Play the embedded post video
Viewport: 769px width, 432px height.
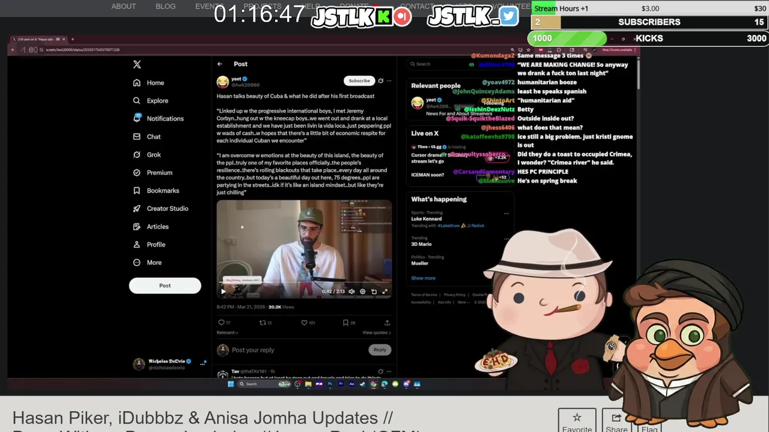point(223,292)
